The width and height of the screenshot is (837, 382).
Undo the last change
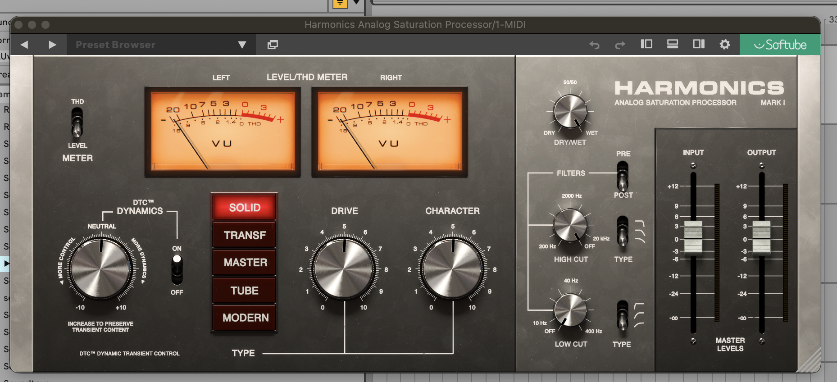click(x=594, y=45)
